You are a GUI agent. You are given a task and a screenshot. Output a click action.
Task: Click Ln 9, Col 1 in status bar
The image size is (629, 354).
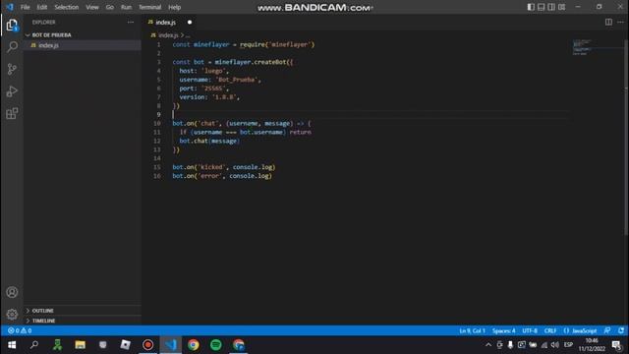[x=472, y=330]
